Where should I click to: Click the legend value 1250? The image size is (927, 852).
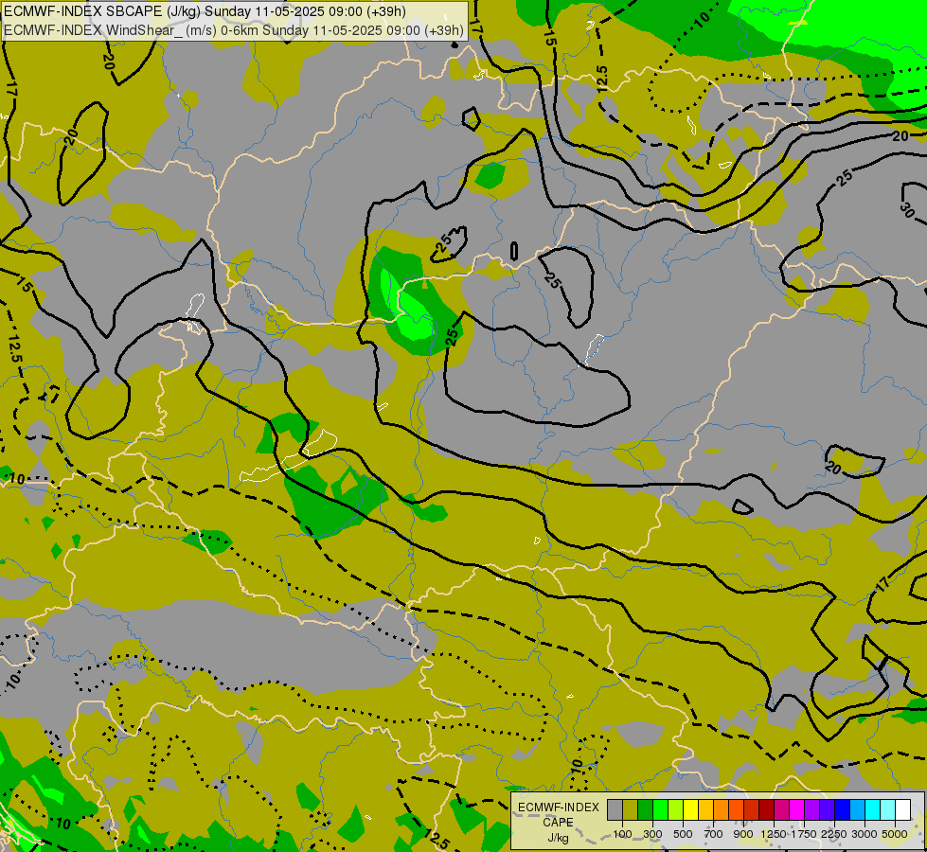774,834
